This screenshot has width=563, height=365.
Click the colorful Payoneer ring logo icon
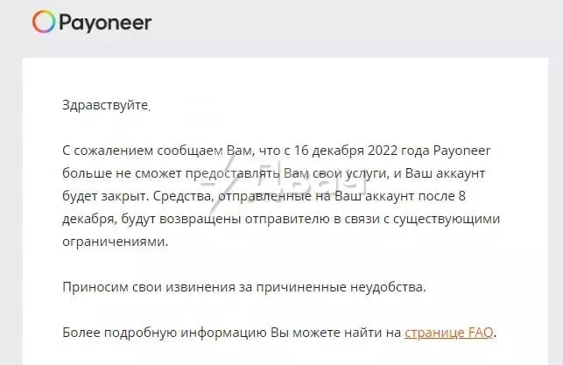(x=44, y=22)
